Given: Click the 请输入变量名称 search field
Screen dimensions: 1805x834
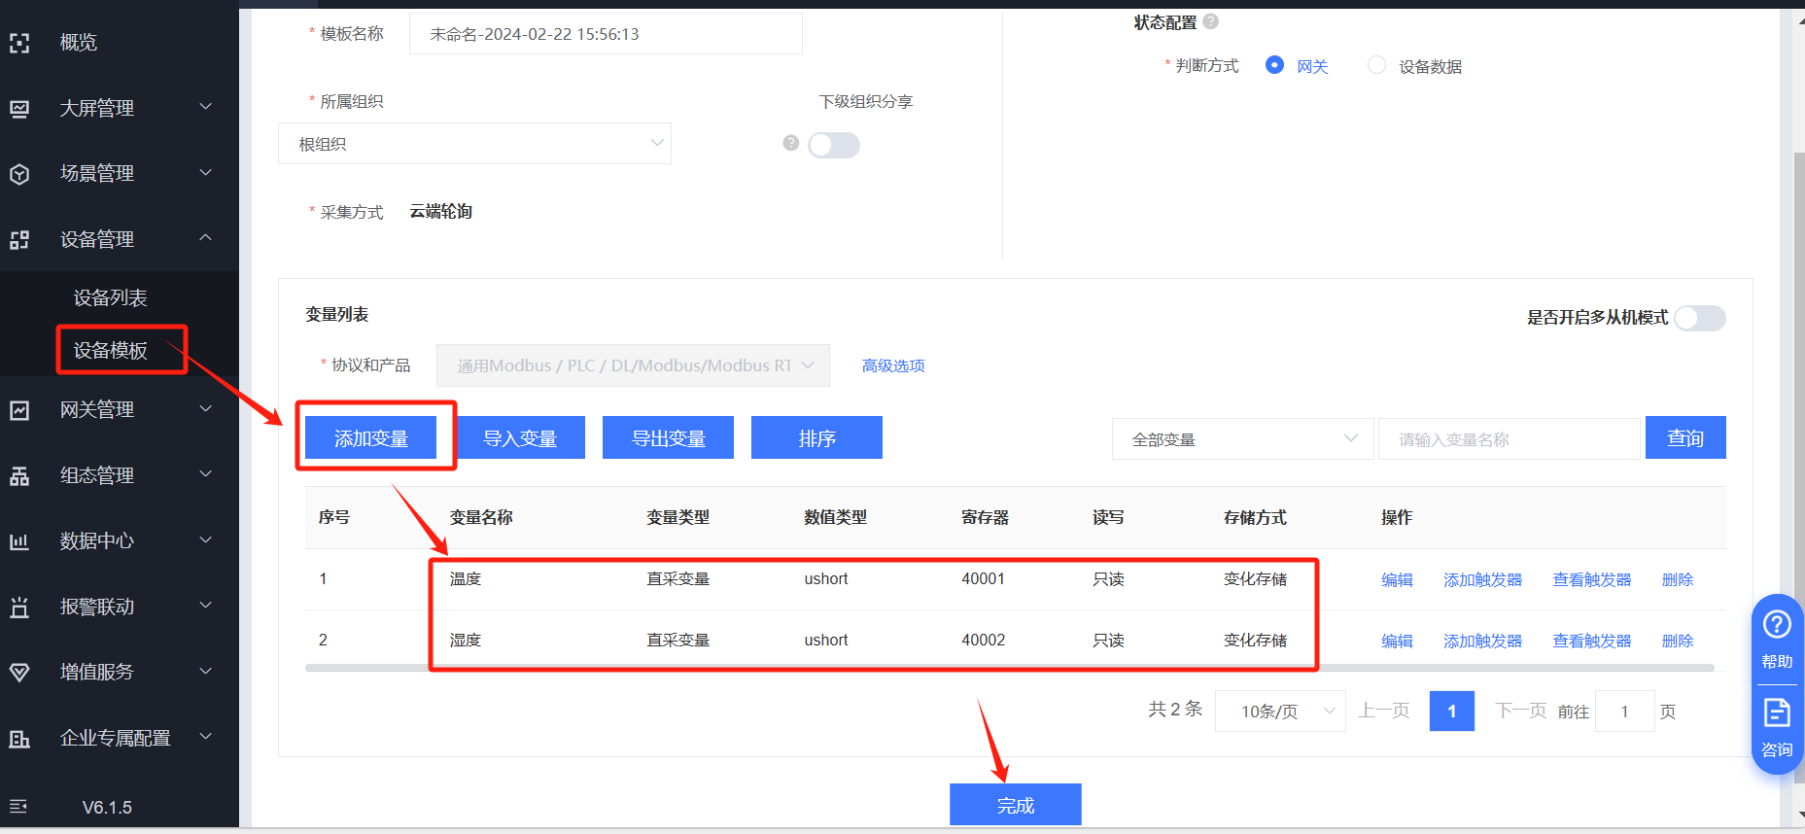Looking at the screenshot, I should coord(1508,439).
